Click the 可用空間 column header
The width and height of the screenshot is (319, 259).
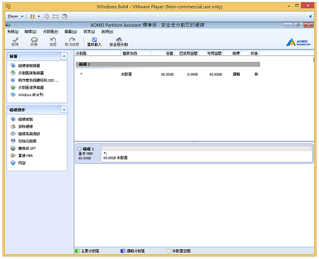[x=211, y=54]
